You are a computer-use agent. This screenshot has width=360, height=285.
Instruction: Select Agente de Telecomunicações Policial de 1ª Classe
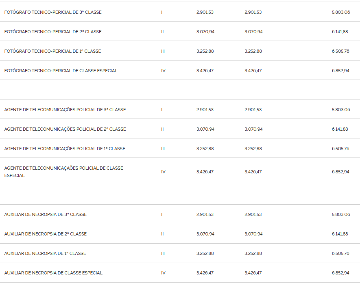pyautogui.click(x=65, y=149)
